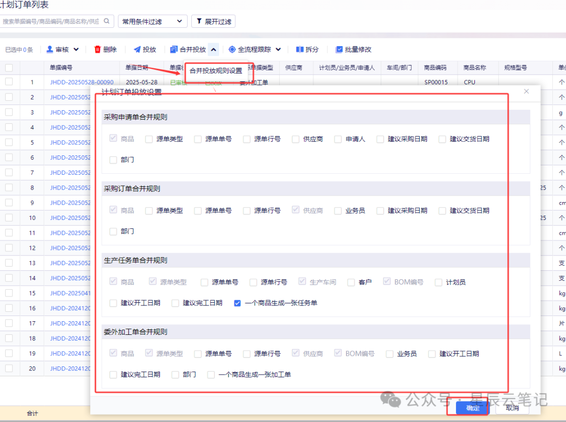Tick 部门 under 采购申请单合并规则
566x422 pixels.
(x=113, y=160)
